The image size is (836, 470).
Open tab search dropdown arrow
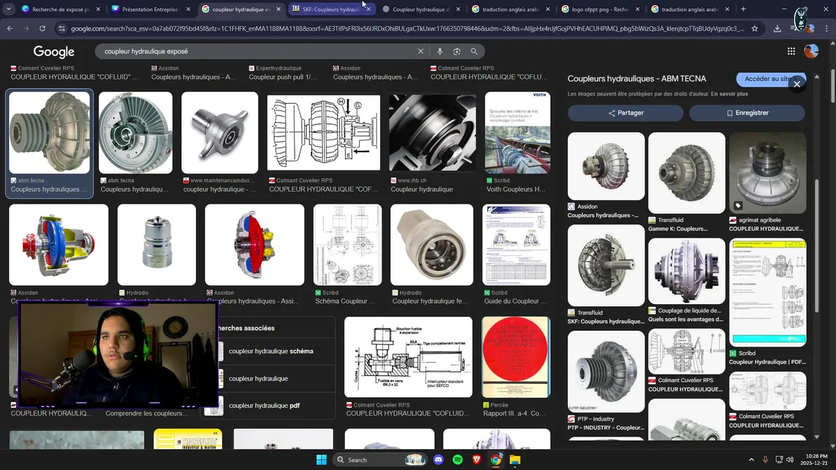8,9
